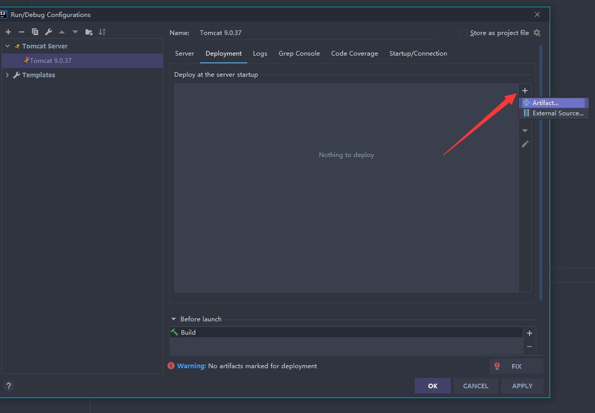This screenshot has width=595, height=413.
Task: Switch to the Server tab
Action: [184, 53]
